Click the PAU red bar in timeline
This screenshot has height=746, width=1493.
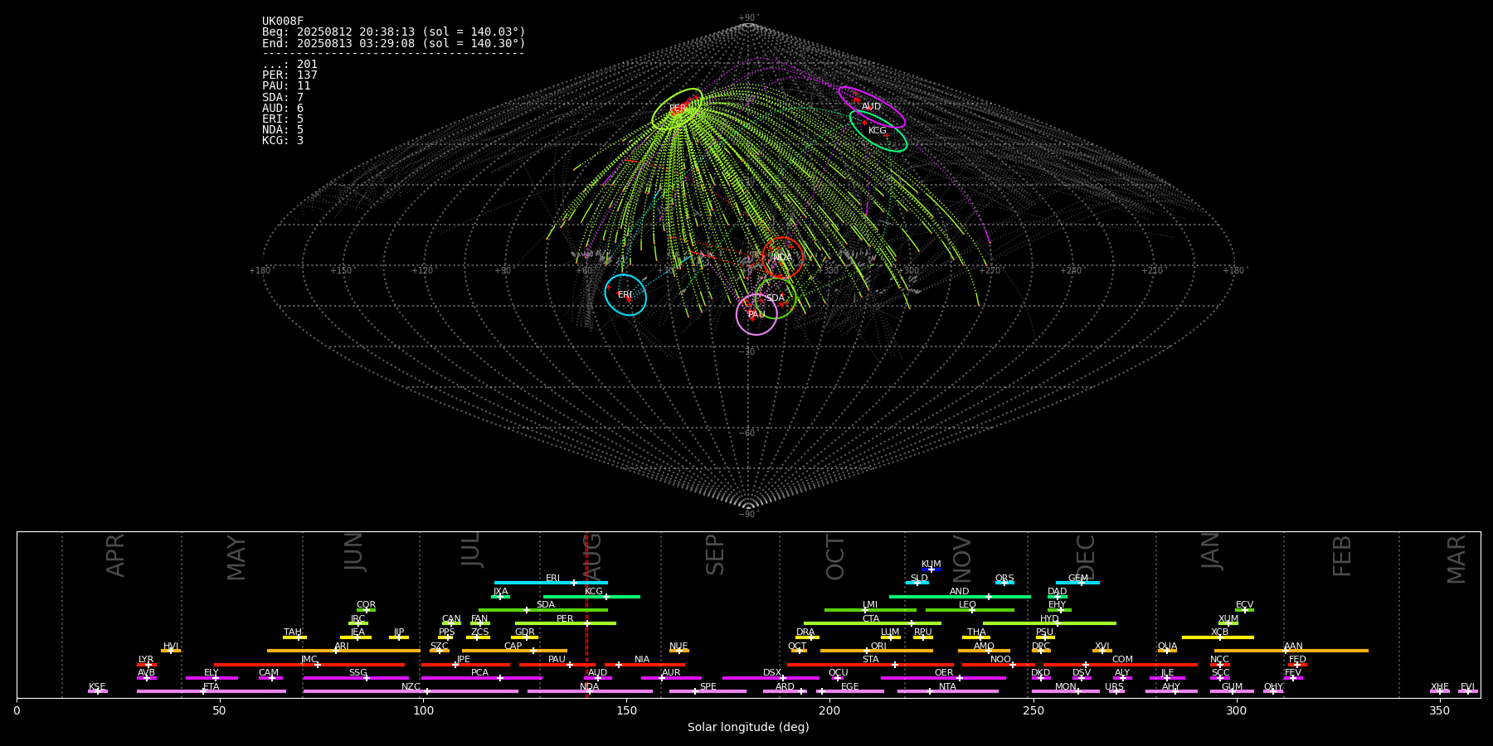557,665
